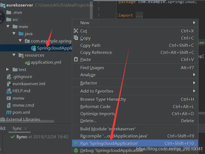
Task: Choose Copy Reference menu entry
Action: click(135, 52)
